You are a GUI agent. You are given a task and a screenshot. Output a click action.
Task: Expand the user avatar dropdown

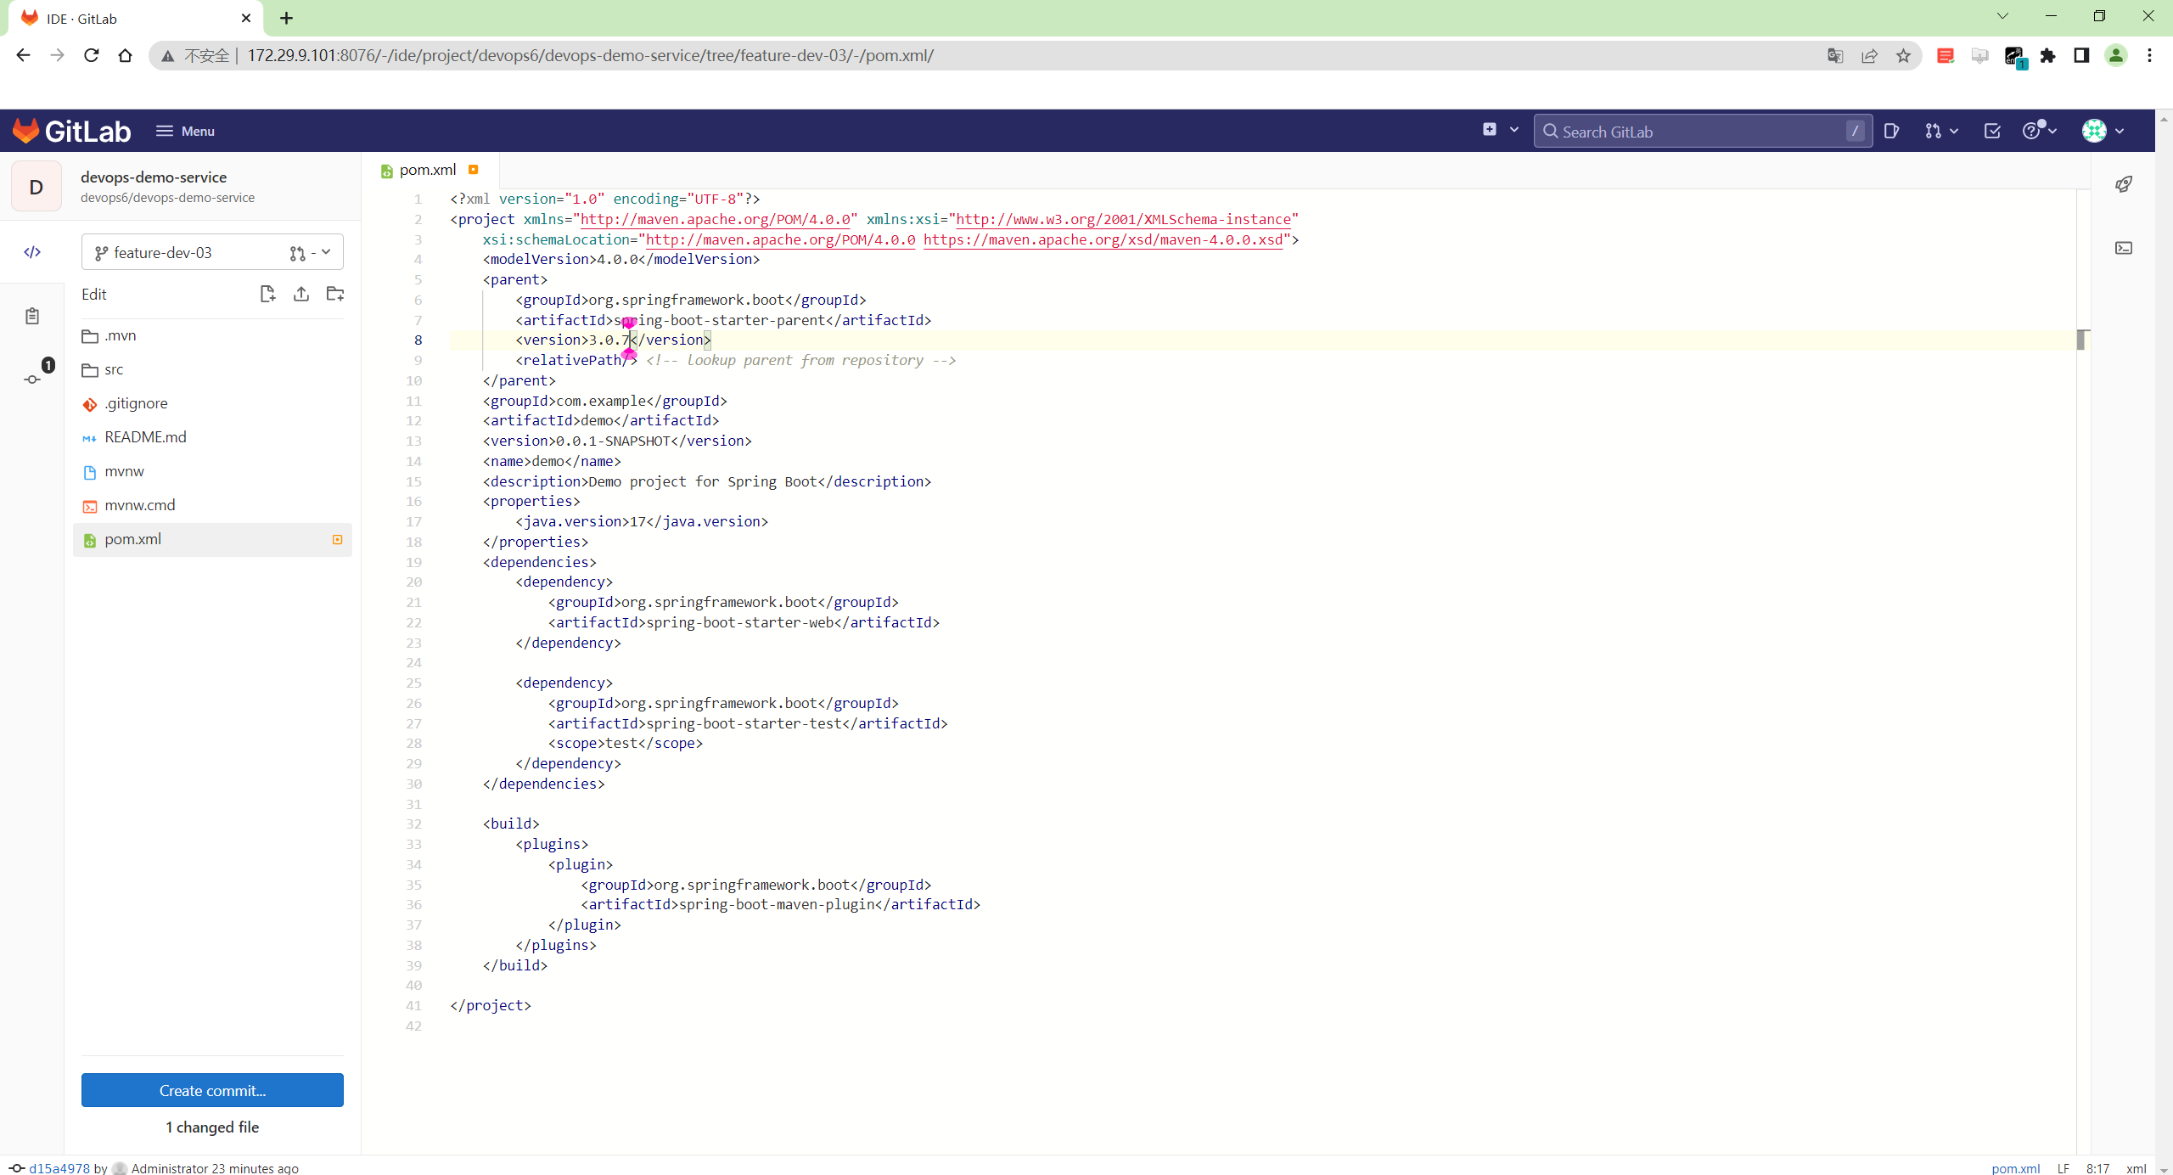[x=2103, y=131]
